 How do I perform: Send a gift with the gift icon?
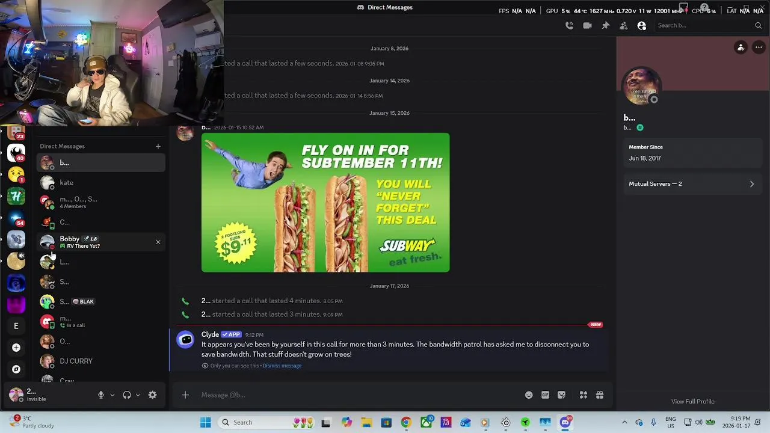point(600,395)
